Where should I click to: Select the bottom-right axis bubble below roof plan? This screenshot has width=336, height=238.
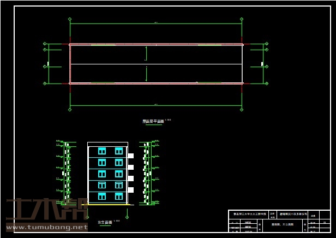(x=242, y=109)
